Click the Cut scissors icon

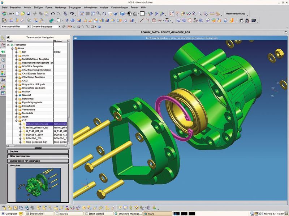tap(35, 14)
